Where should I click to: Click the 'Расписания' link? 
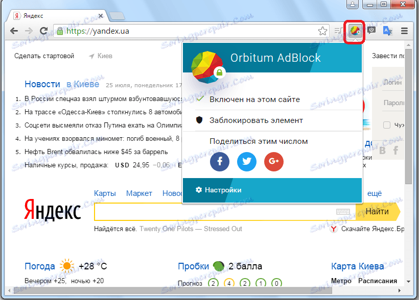(377, 281)
